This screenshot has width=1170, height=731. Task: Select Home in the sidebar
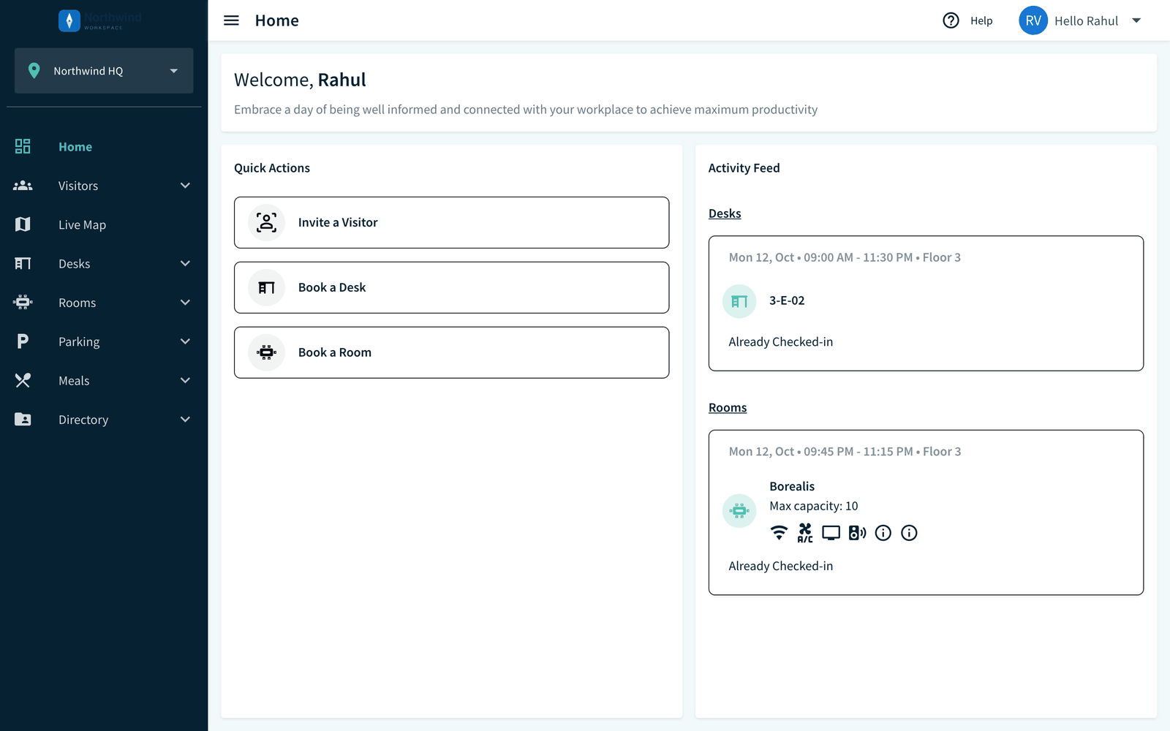point(75,147)
